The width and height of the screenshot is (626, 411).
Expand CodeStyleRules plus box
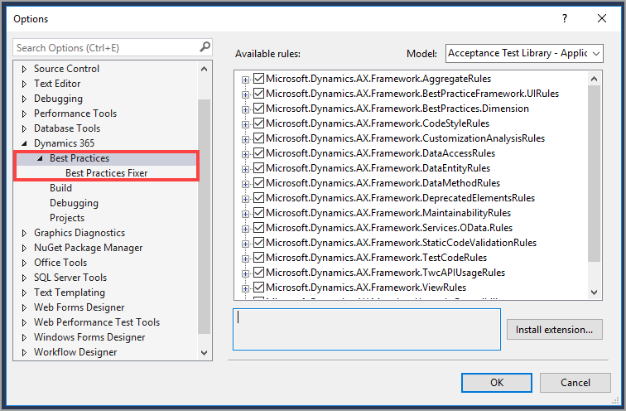(x=245, y=124)
